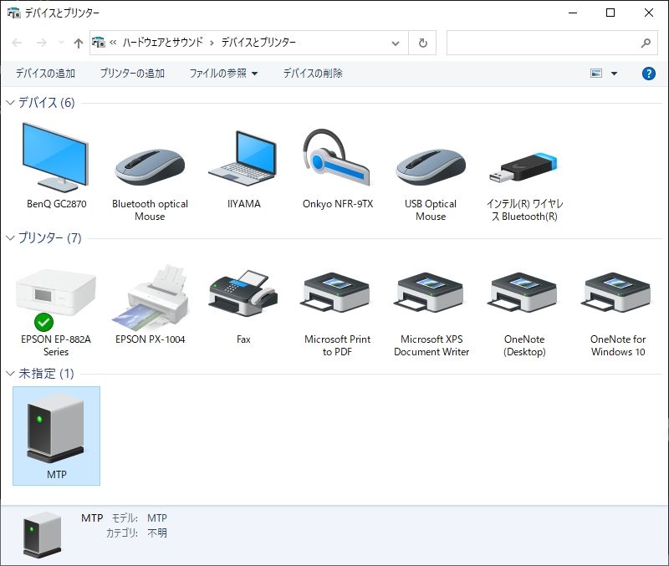This screenshot has width=669, height=566.
Task: Select the Bluetooth optical Mouse device
Action: pos(150,167)
